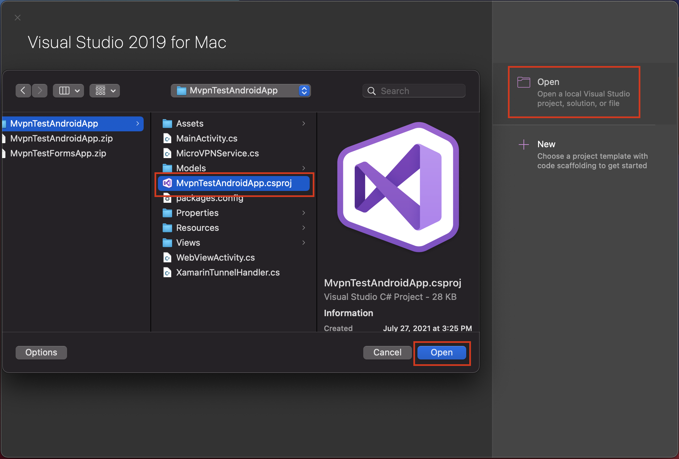Click the plus icon next to New
The height and width of the screenshot is (459, 679).
[x=524, y=145]
